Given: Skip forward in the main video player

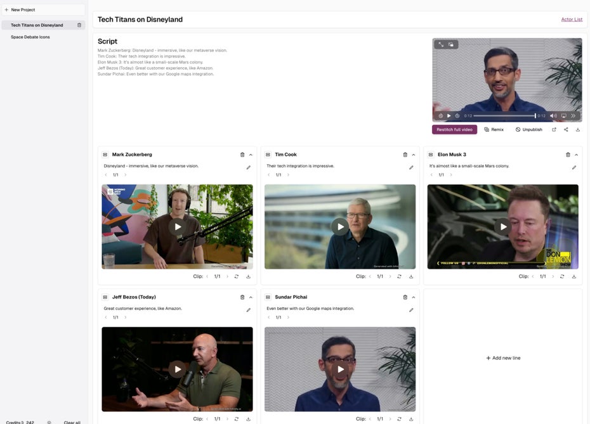Looking at the screenshot, I should pos(457,116).
